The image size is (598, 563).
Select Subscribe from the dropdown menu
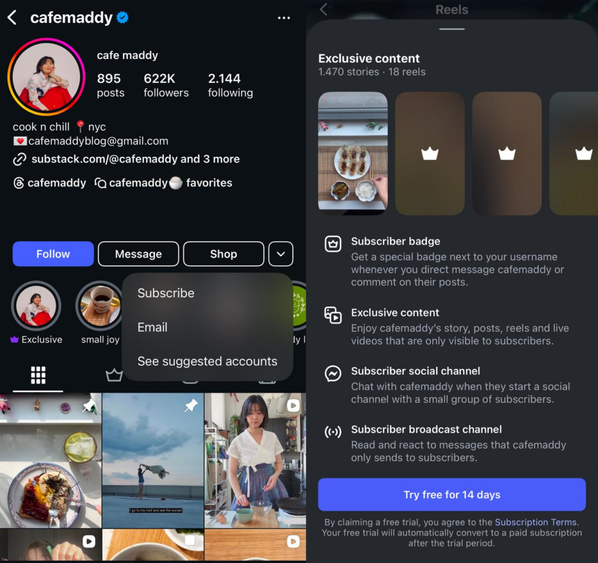[x=166, y=293]
